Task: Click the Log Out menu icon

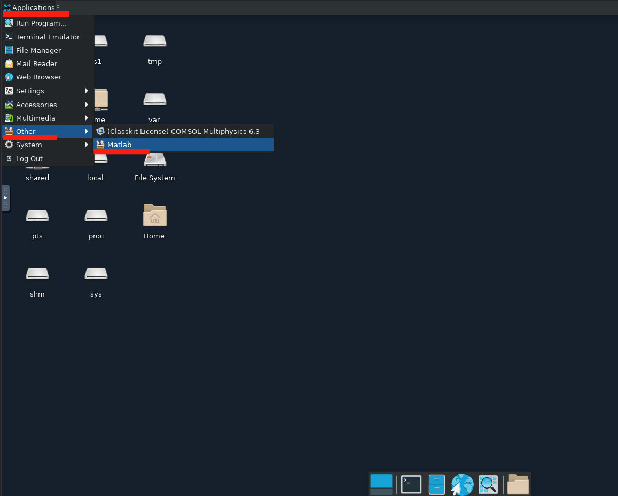Action: point(9,158)
